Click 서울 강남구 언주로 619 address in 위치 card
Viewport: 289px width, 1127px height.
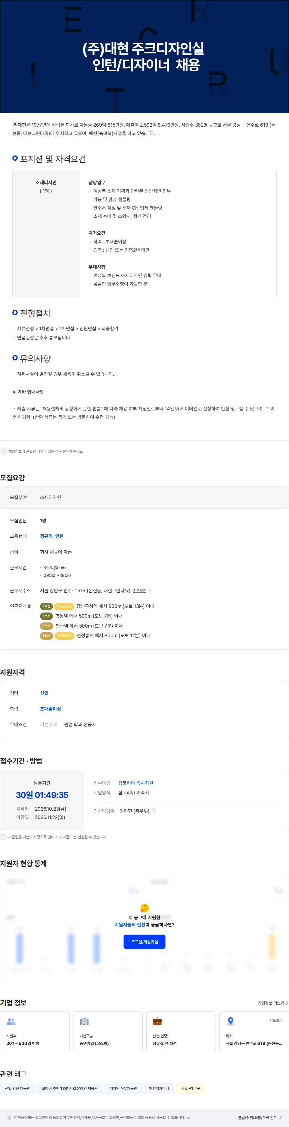coord(254,1043)
